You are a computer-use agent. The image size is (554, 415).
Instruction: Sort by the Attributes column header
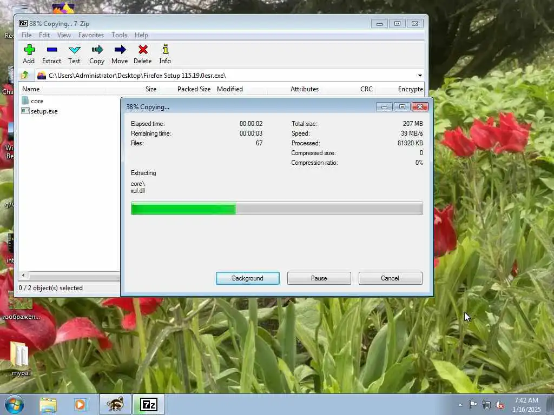point(305,89)
